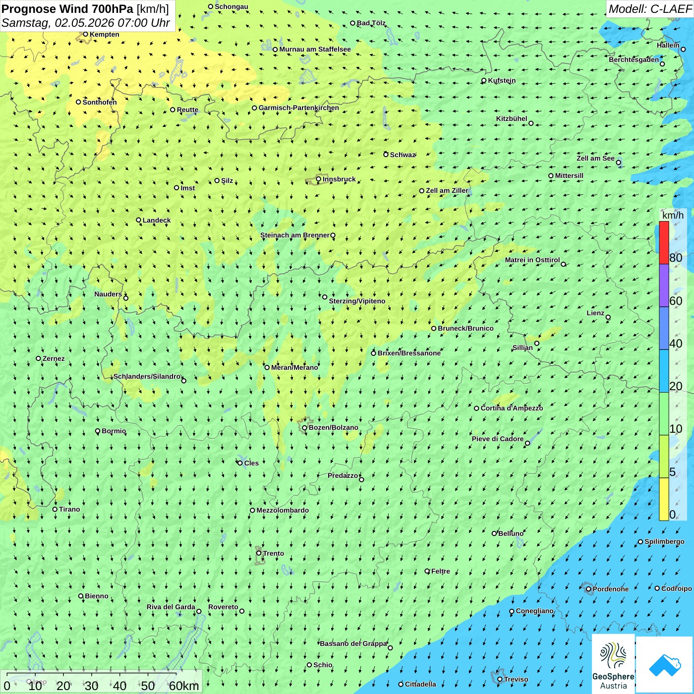Click the 'Mittersill' label
The height and width of the screenshot is (694, 694).
569,175
